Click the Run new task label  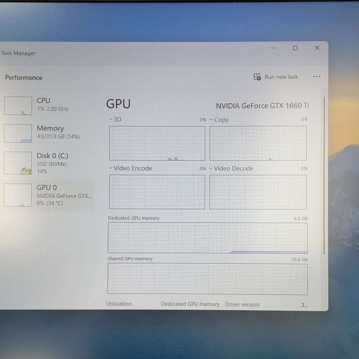pyautogui.click(x=281, y=77)
